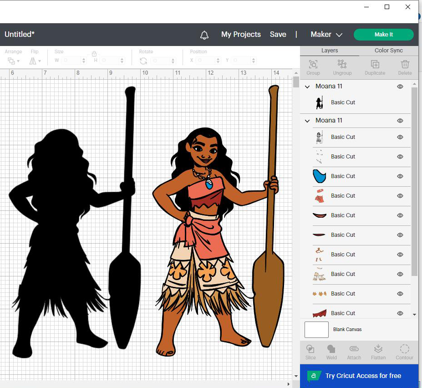Select the skin-tone pieces layer thumbnail

320,255
